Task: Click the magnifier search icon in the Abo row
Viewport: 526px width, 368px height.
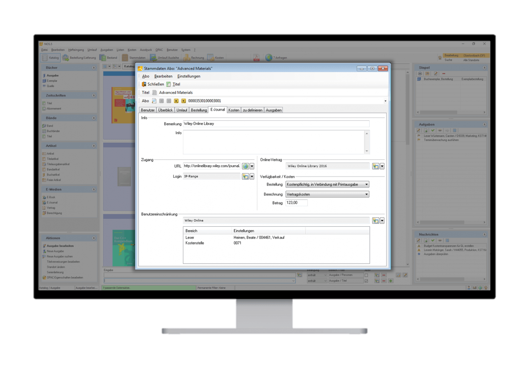Action: (x=154, y=101)
